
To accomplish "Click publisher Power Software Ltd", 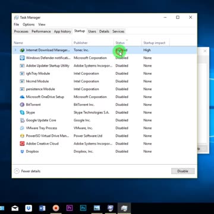I will [88, 136].
